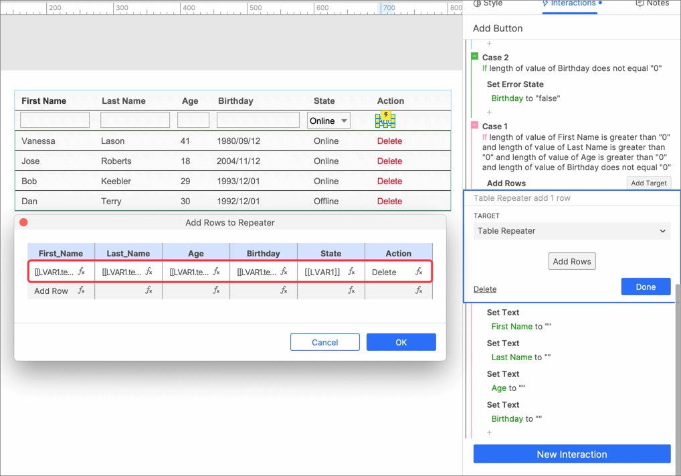Viewport: 681px width, 476px height.
Task: Open fx editor for State [[LVAR1]] cell
Action: pos(351,272)
